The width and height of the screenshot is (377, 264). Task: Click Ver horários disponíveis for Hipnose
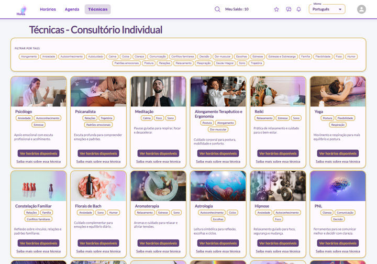(278, 243)
